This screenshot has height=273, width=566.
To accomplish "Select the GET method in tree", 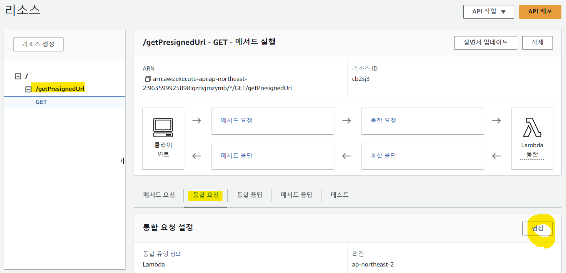I will point(41,102).
